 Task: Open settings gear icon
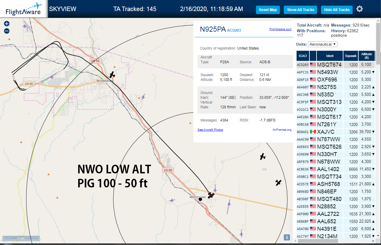pyautogui.click(x=360, y=9)
